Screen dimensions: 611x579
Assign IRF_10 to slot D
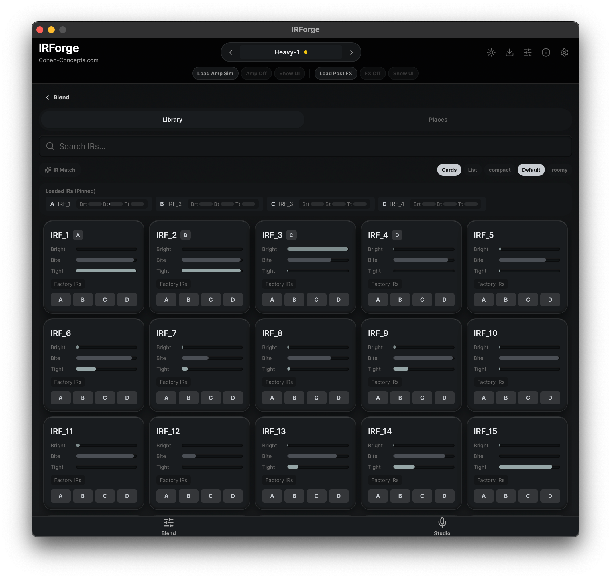tap(550, 398)
